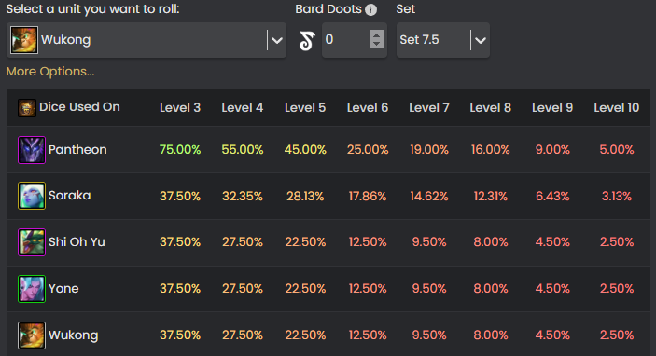Screen dimensions: 656x356
Task: Click Pantheon's 9.00% Level 9 value
Action: click(x=552, y=150)
